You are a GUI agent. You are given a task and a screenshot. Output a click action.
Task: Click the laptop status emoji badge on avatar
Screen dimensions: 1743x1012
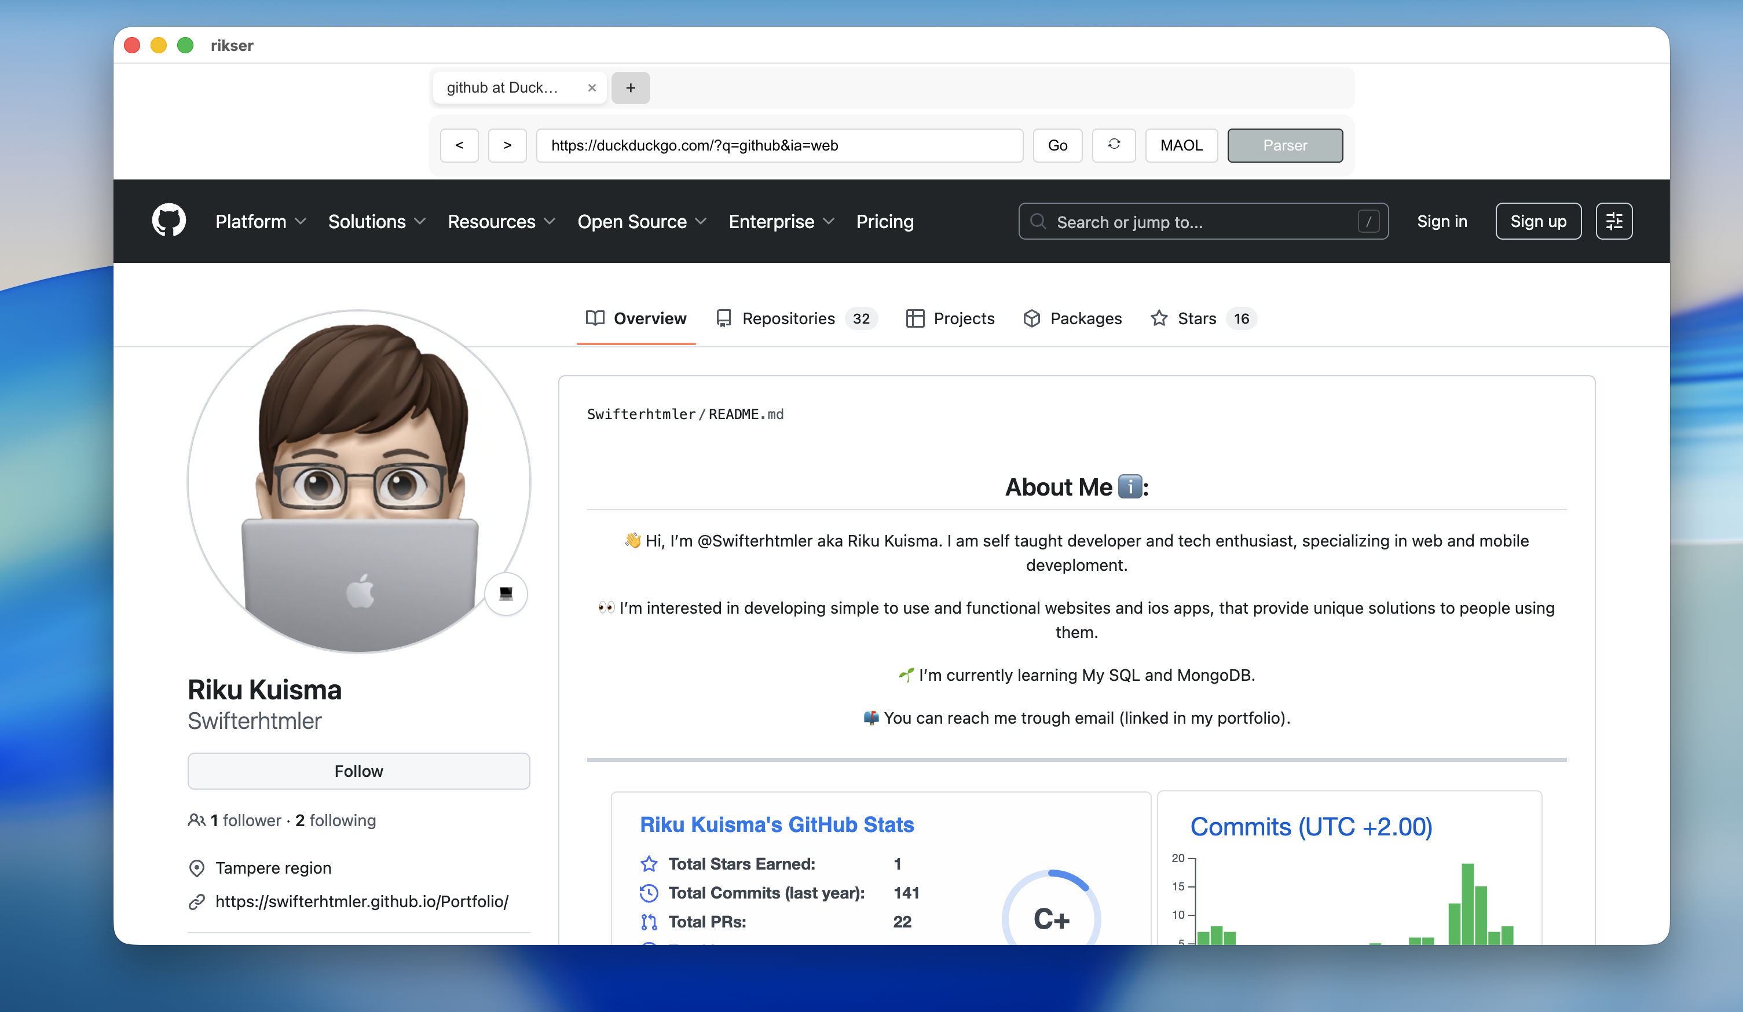pos(506,593)
